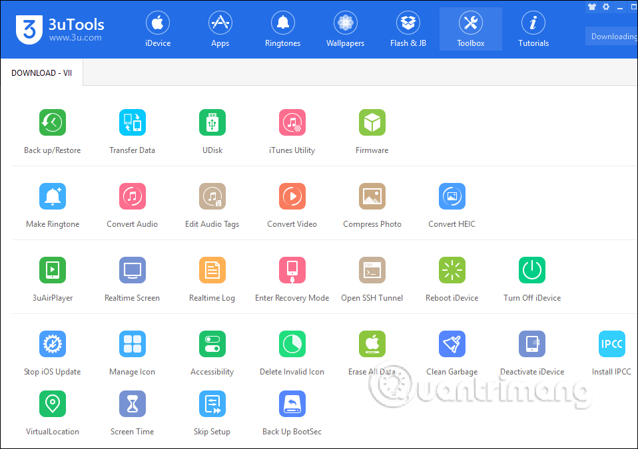Open SSH Tunnel tool
This screenshot has height=449, width=638.
pyautogui.click(x=372, y=270)
